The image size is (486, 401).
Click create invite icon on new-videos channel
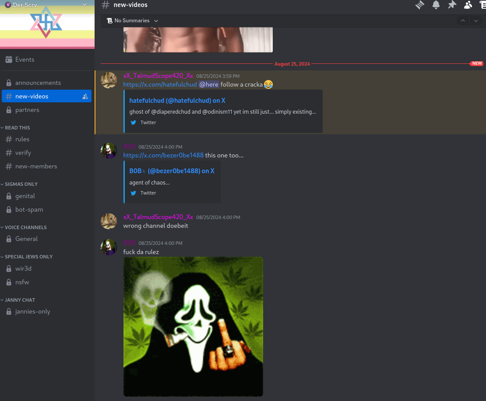tap(85, 96)
